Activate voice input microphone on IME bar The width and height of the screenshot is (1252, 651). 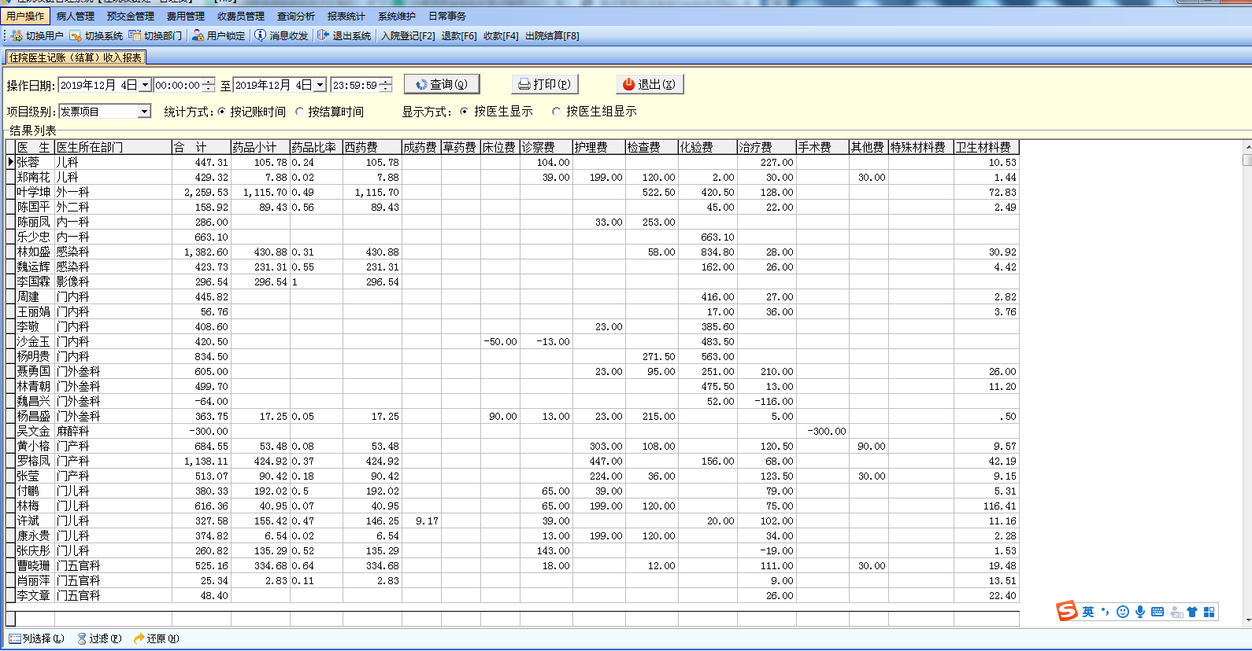1139,612
